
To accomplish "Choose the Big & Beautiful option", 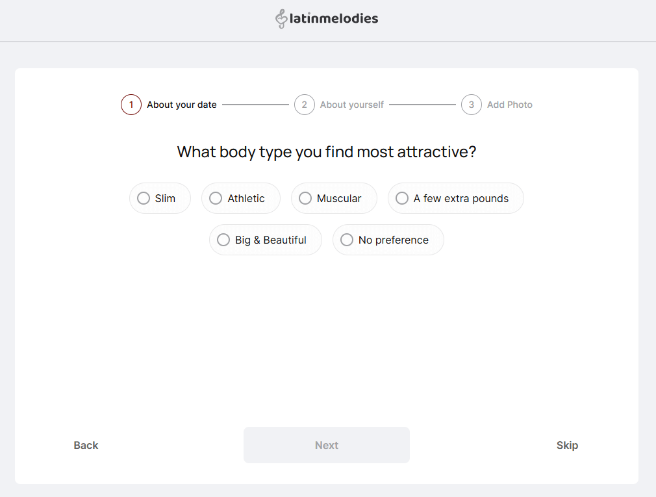I will point(265,240).
